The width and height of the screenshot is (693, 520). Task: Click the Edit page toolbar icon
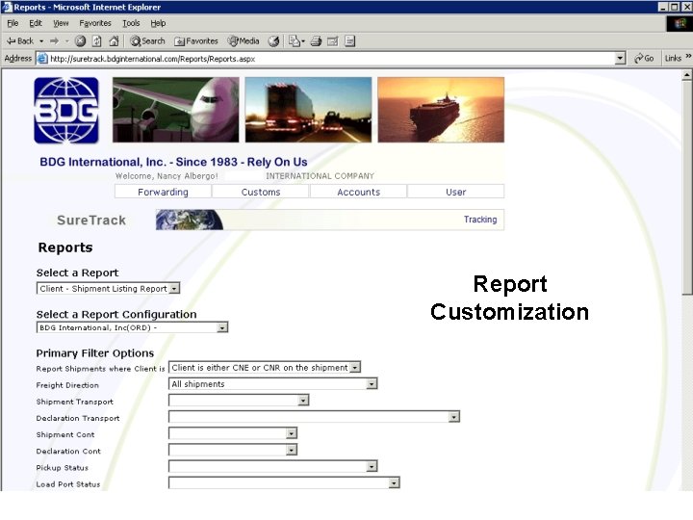pyautogui.click(x=332, y=41)
